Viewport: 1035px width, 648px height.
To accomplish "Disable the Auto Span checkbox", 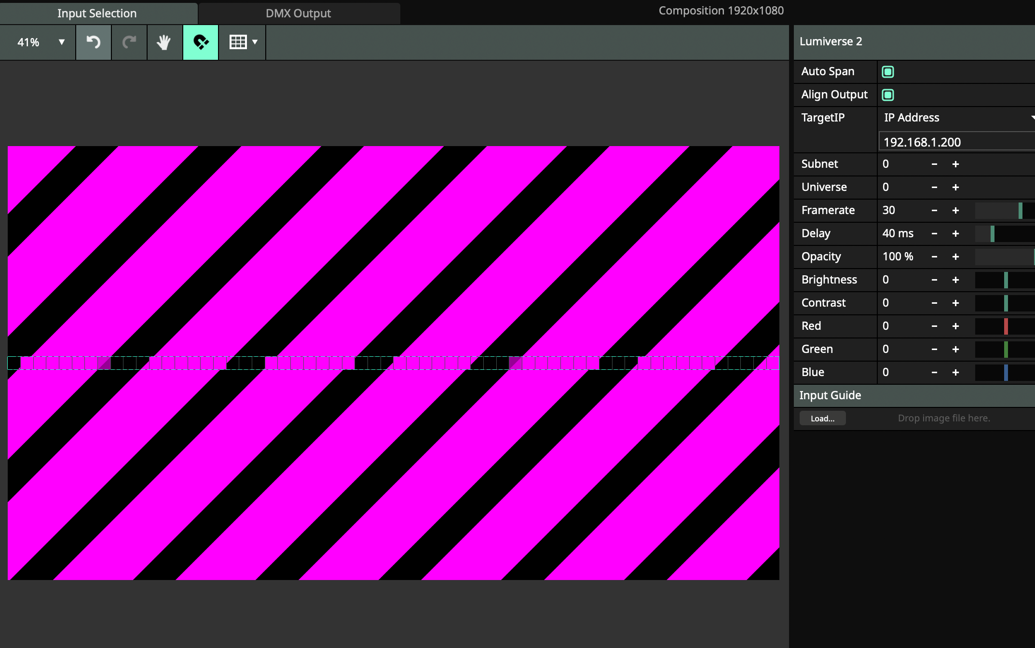I will point(887,72).
